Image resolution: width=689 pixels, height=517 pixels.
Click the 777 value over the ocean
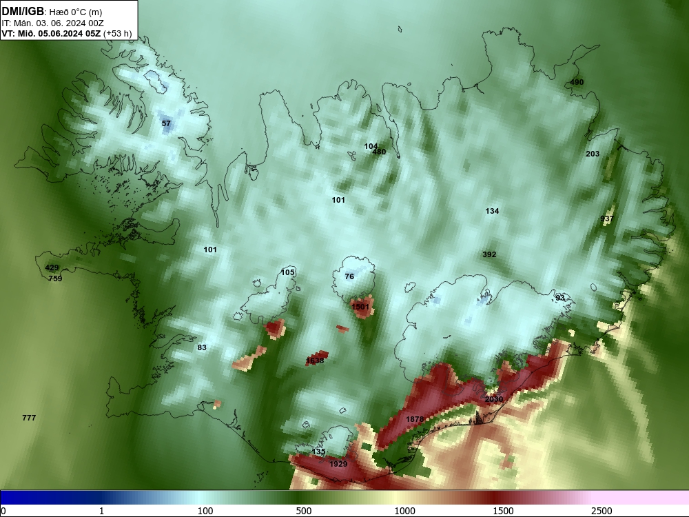point(29,418)
